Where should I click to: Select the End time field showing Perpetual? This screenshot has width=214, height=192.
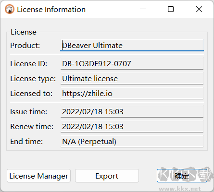[x=132, y=142]
